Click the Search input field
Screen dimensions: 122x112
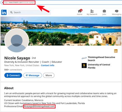pyautogui.click(x=29, y=12)
